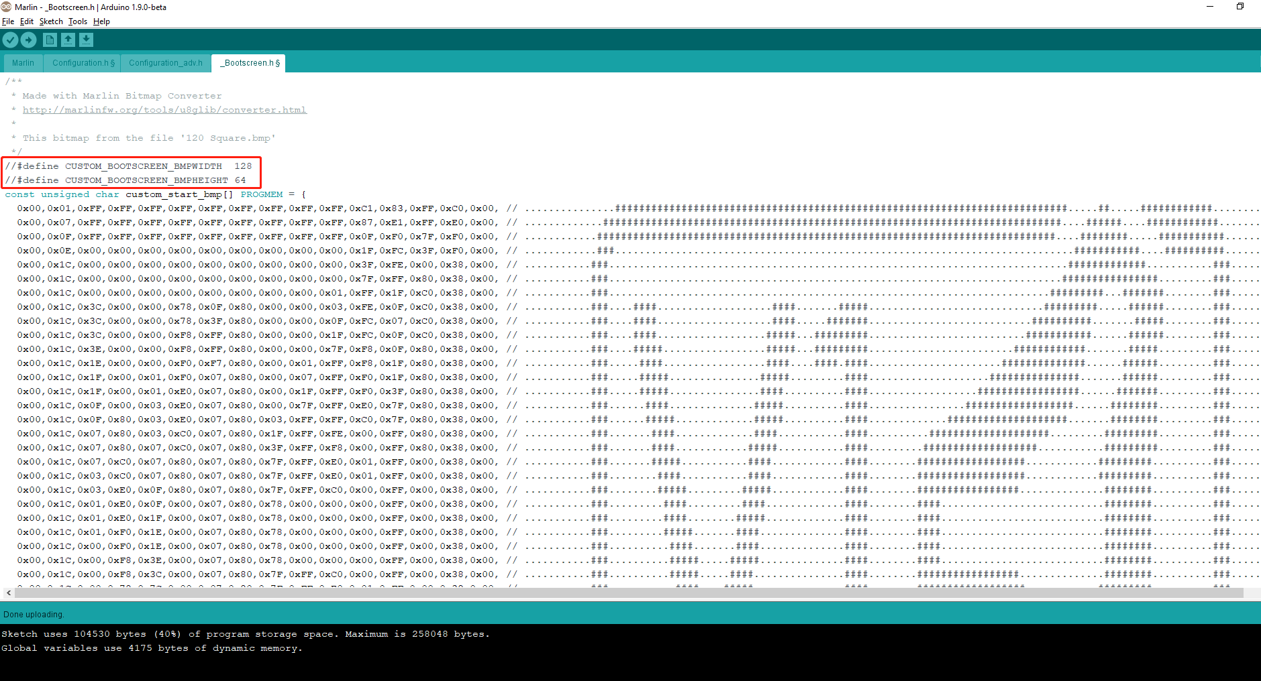Click the Arduino logo in title bar
This screenshot has width=1261, height=681.
6,7
